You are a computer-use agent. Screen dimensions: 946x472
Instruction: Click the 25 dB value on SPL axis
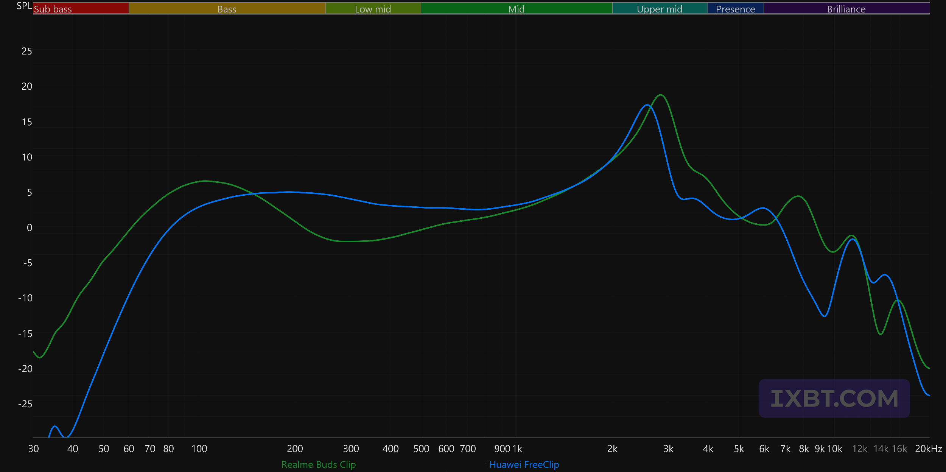pos(26,51)
